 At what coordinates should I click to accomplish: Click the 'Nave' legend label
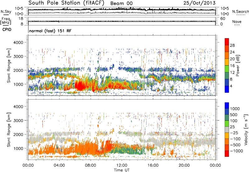237,21
